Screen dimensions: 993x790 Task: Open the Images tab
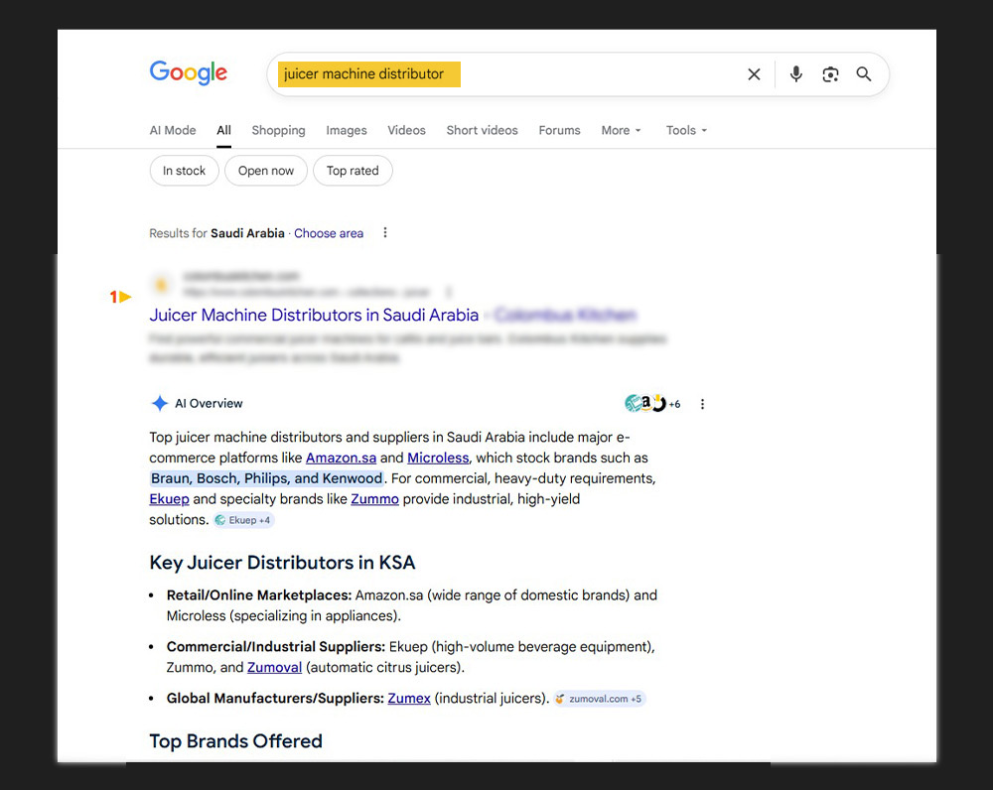point(347,130)
